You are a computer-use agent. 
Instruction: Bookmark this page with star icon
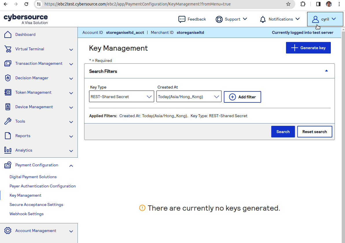[288, 4]
